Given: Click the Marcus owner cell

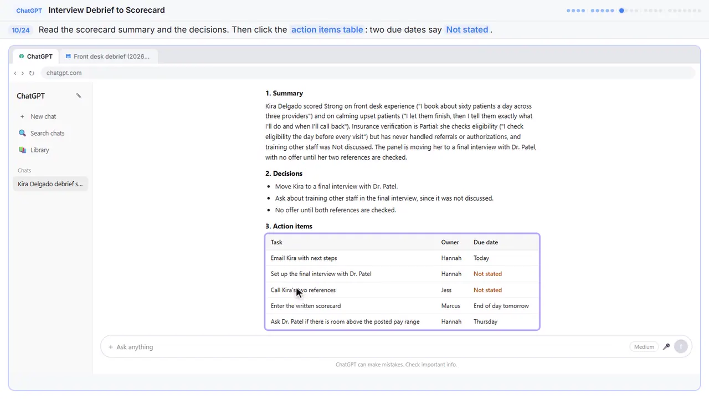Looking at the screenshot, I should (x=451, y=306).
